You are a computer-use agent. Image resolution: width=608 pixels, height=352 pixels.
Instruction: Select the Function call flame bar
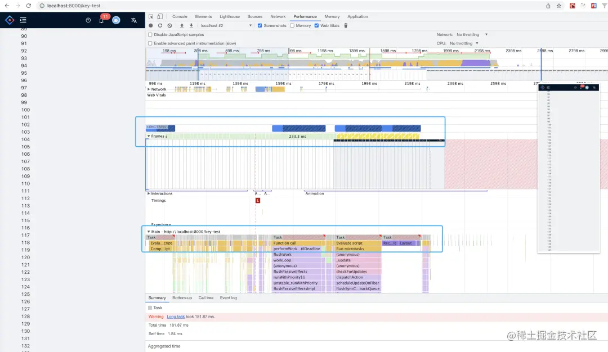[x=298, y=243]
